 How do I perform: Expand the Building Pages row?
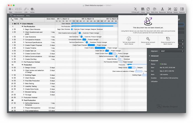(24, 75)
